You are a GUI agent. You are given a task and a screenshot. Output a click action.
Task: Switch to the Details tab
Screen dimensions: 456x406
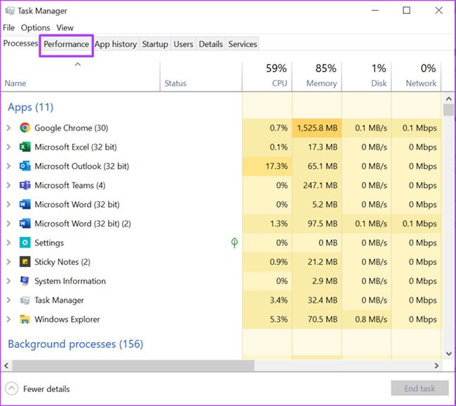[x=211, y=44]
